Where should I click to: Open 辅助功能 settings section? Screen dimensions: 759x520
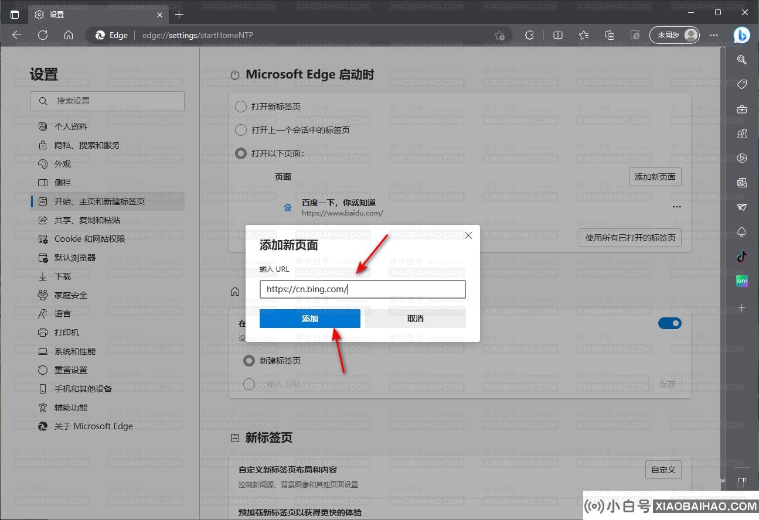(107, 408)
